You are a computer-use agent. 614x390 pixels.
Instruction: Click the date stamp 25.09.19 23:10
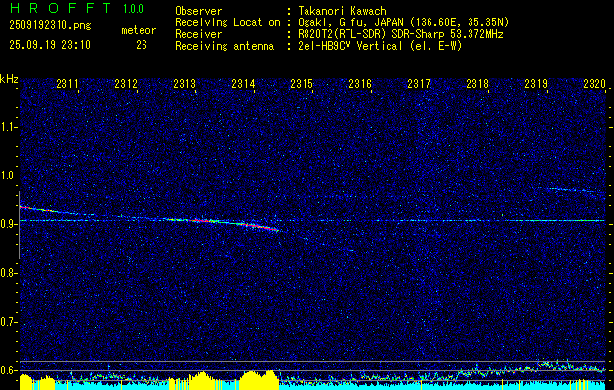coord(50,45)
